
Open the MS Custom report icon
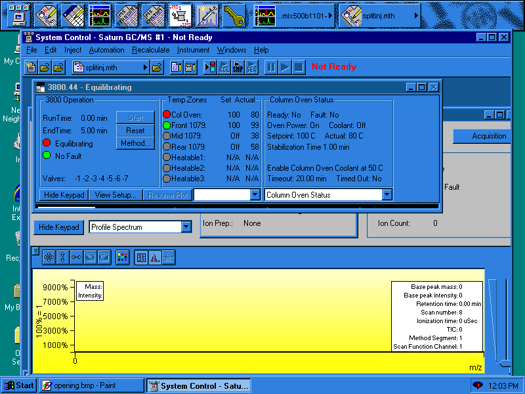pyautogui.click(x=154, y=16)
